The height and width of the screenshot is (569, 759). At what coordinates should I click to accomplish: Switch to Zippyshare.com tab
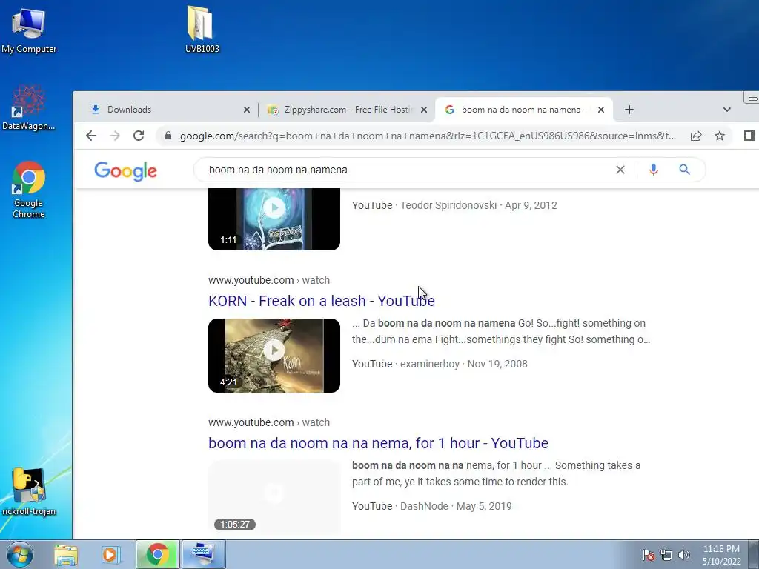coord(346,110)
